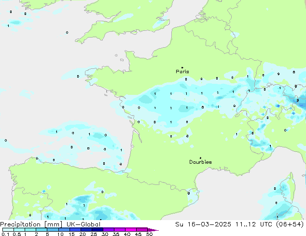306x236 pixels.
Task: Click the Dourbies location label
Action: click(x=200, y=162)
